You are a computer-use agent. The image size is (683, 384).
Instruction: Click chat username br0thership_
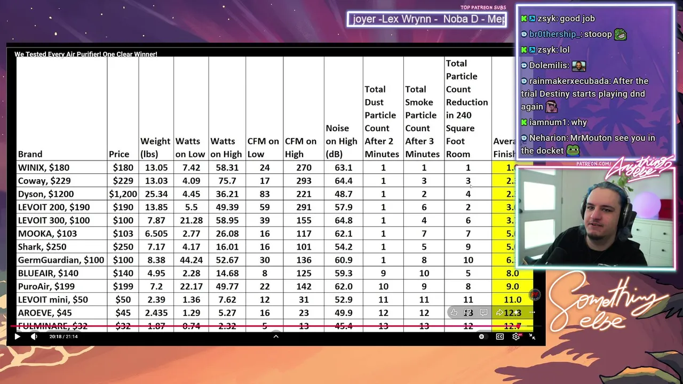click(x=554, y=34)
